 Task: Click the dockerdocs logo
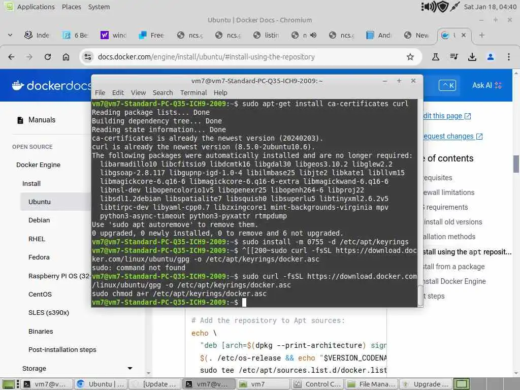[x=51, y=85]
